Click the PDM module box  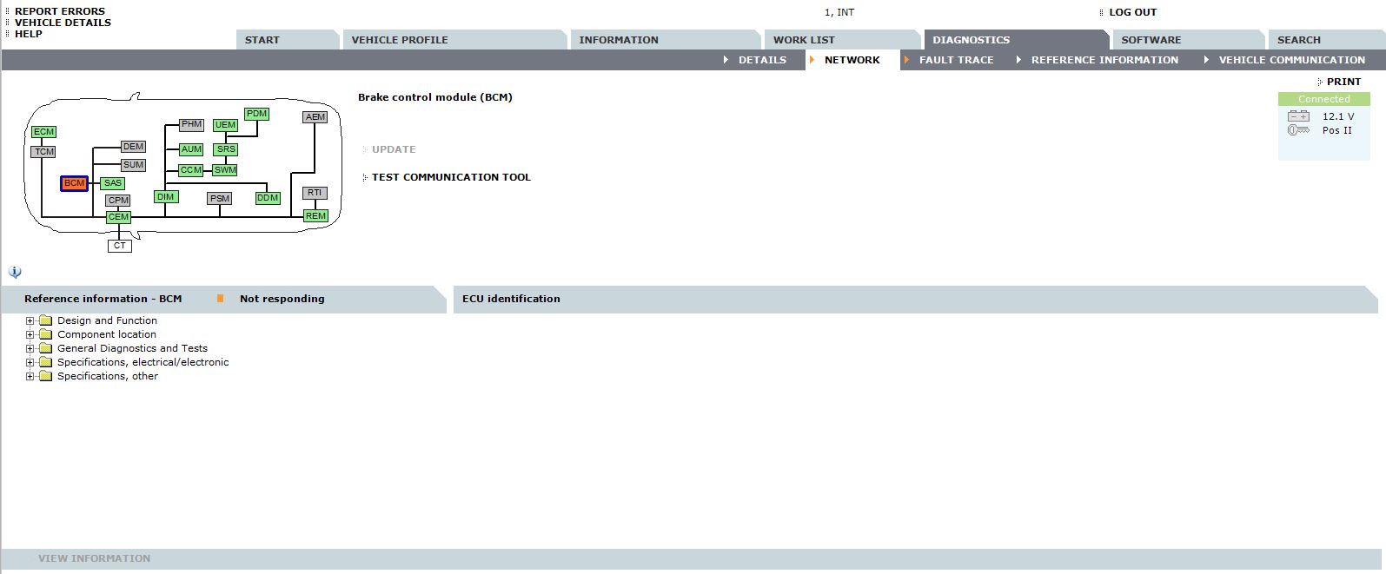point(256,114)
